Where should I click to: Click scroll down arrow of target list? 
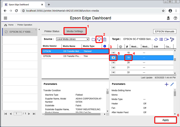pos(175,73)
